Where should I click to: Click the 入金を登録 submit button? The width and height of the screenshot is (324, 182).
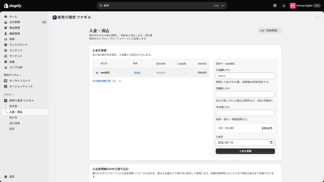click(245, 151)
